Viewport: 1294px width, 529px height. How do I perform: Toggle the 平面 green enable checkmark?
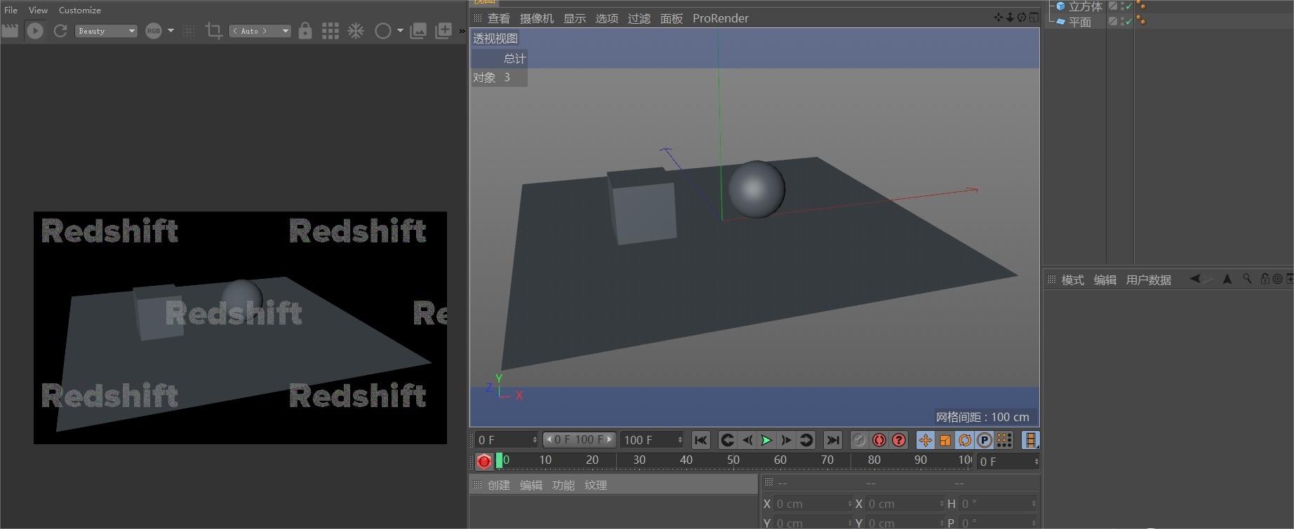1128,22
